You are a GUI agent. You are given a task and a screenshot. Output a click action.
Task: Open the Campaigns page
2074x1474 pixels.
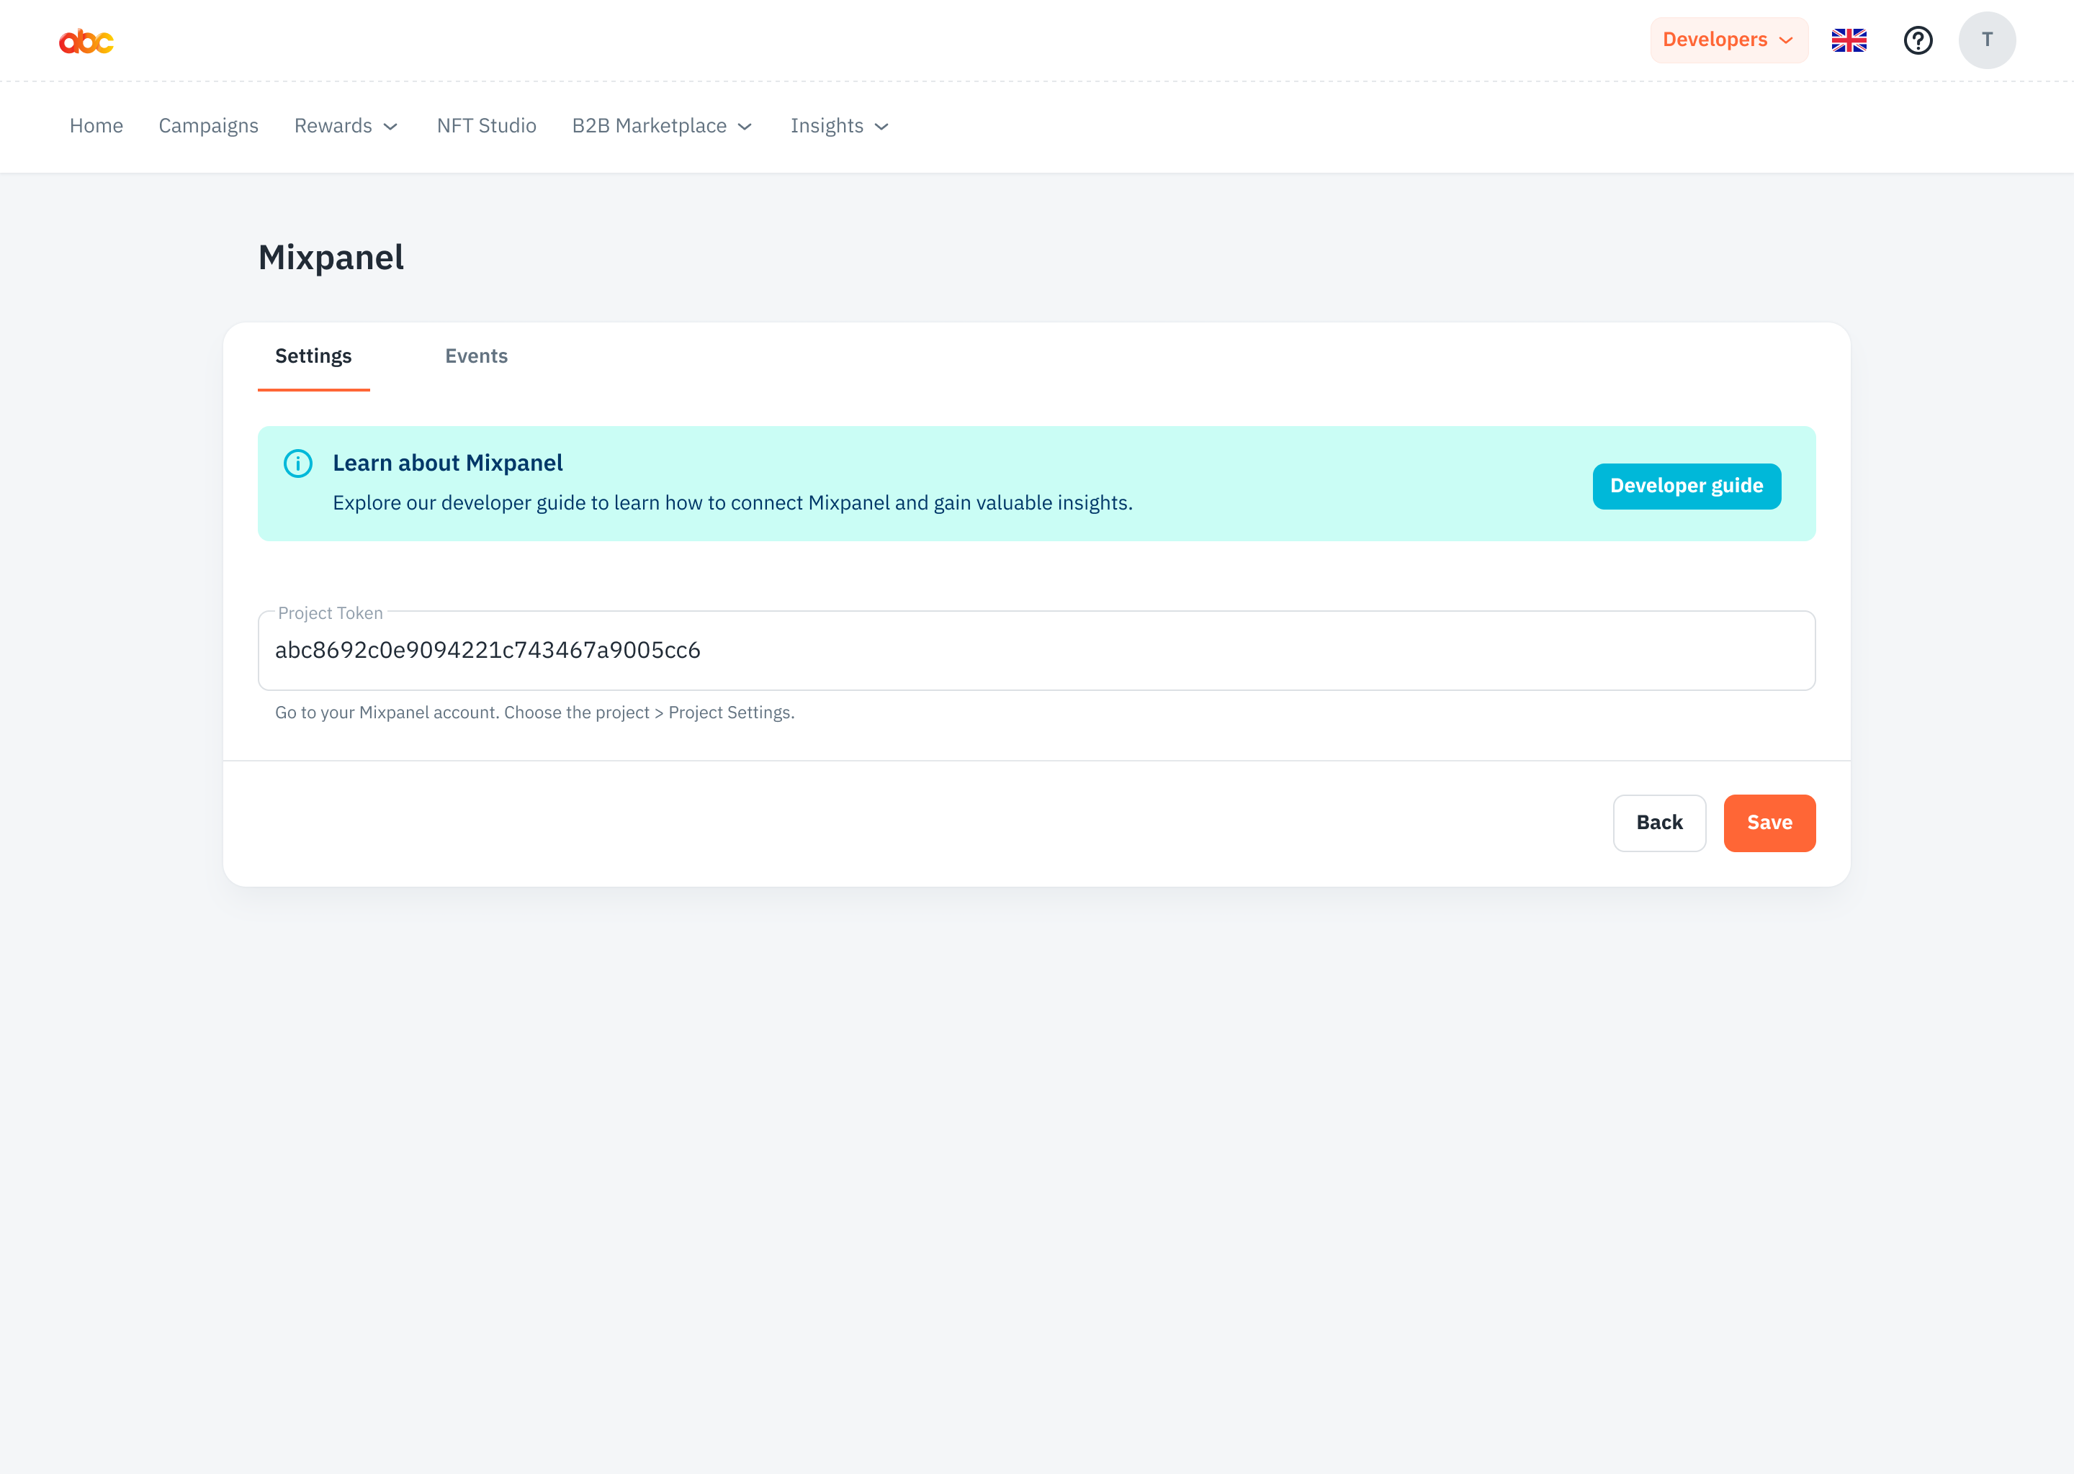208,126
